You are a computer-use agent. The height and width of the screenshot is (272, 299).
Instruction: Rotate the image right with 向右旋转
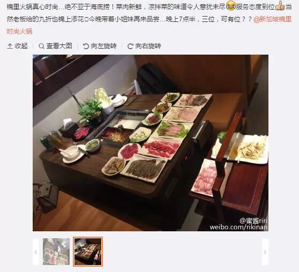coord(144,46)
